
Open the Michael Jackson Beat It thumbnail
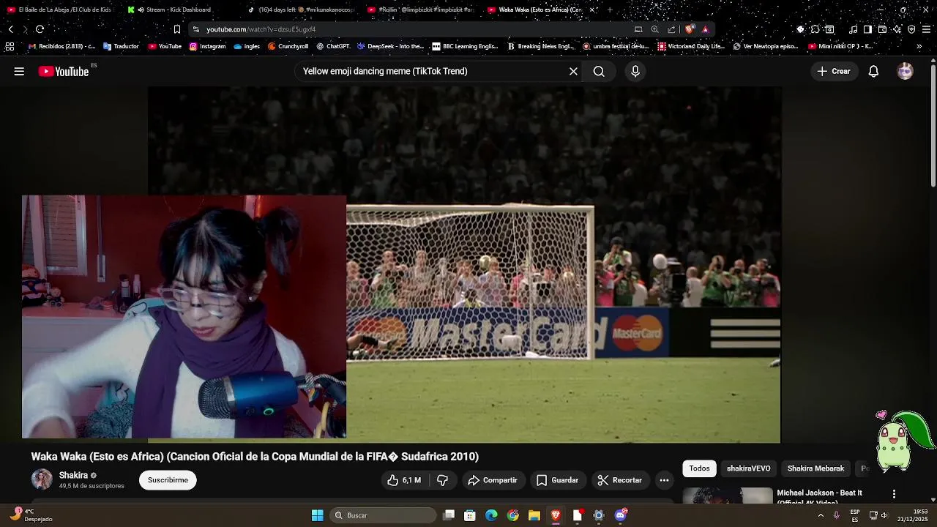728,496
